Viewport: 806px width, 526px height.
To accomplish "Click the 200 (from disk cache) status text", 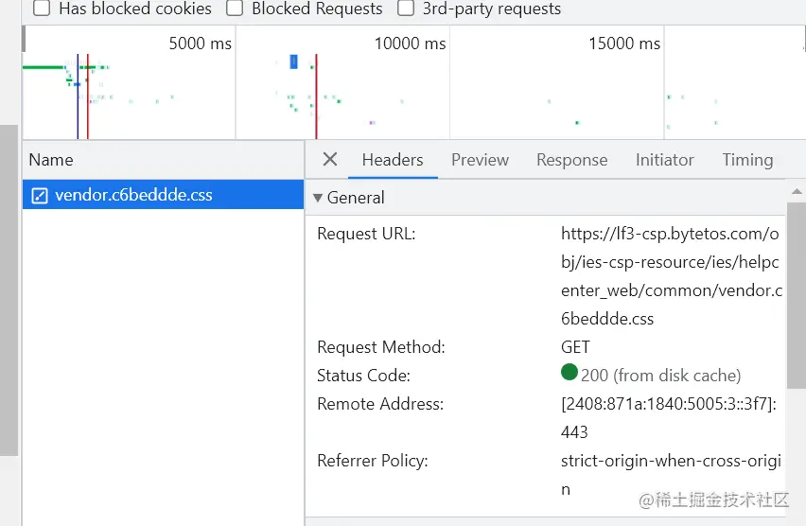I will point(660,376).
